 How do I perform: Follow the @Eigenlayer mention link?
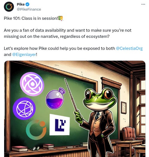24,55
